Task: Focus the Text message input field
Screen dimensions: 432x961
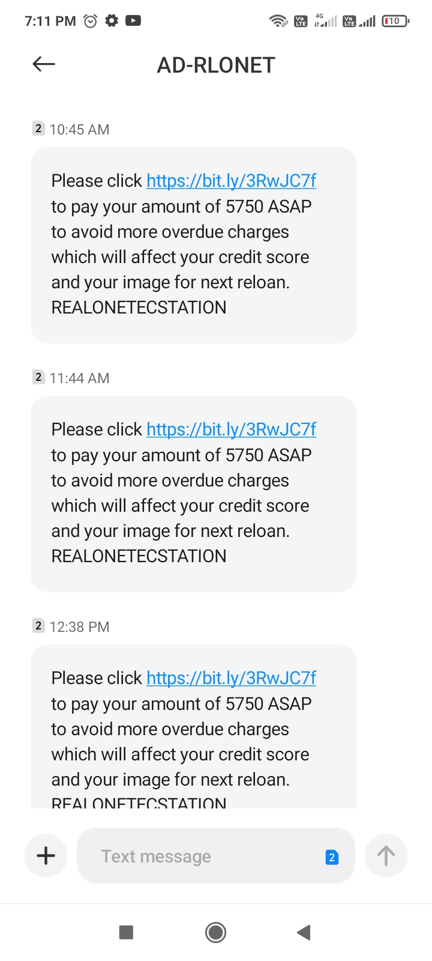Action: [x=204, y=856]
